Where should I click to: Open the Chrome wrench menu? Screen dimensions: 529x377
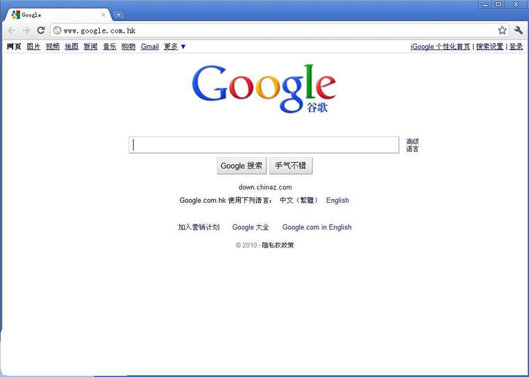point(518,30)
